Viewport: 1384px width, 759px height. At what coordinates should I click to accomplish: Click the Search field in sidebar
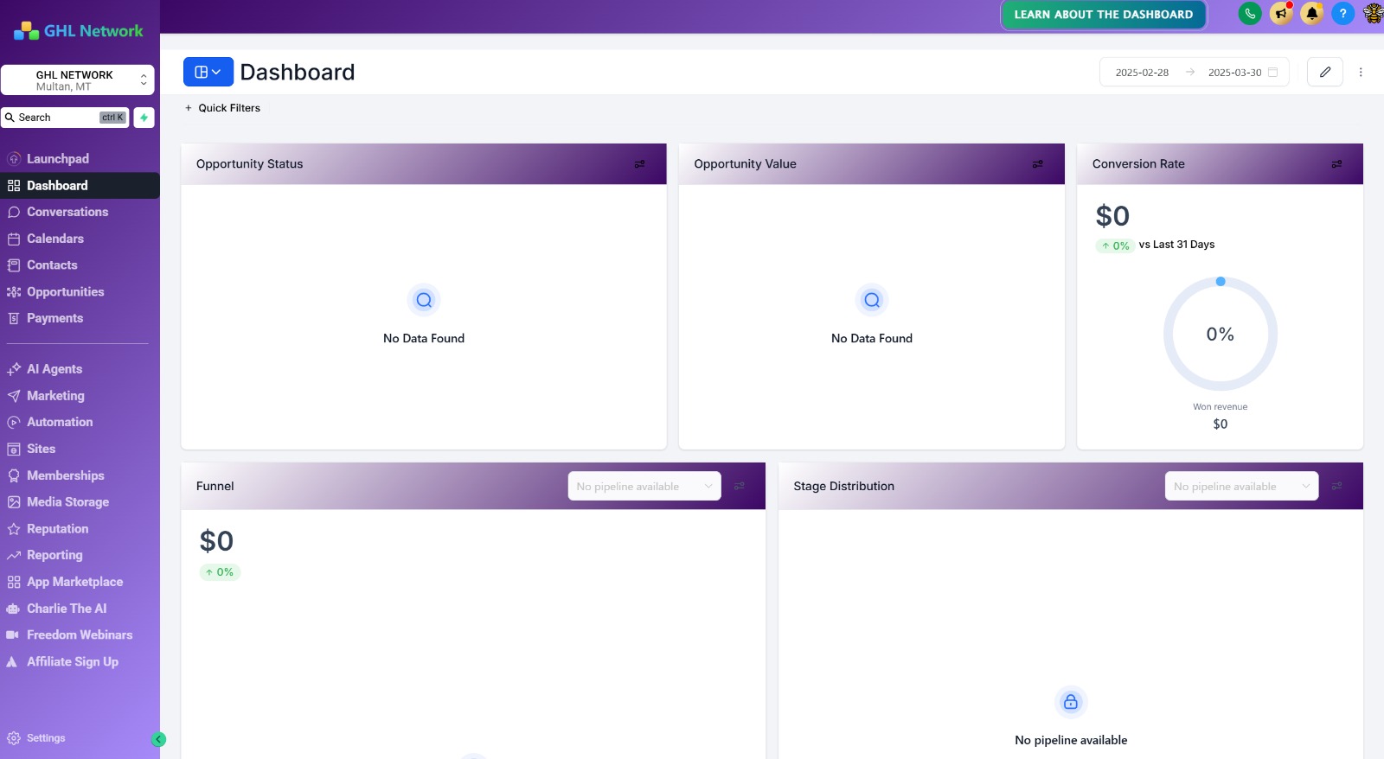pyautogui.click(x=65, y=118)
